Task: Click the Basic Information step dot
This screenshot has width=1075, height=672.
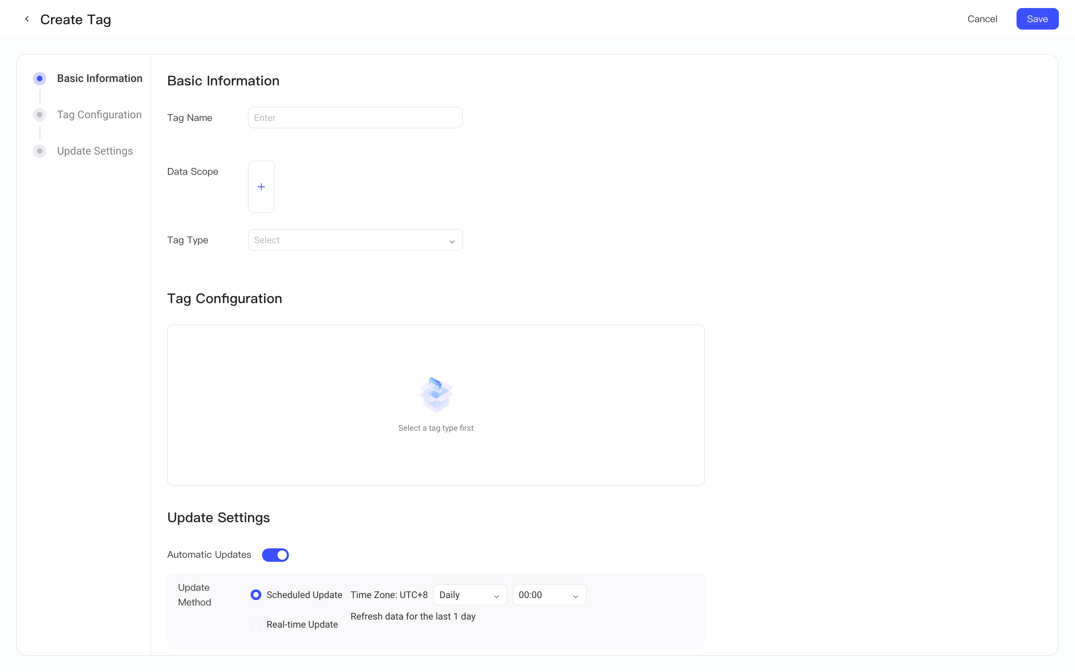Action: [40, 79]
